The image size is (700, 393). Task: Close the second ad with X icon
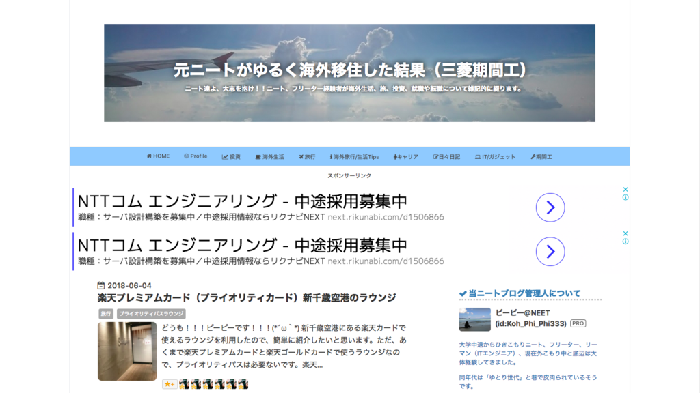[625, 233]
